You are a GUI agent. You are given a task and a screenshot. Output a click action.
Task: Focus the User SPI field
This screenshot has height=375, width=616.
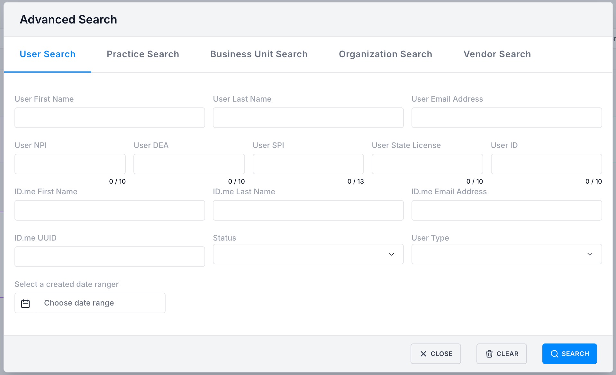308,164
